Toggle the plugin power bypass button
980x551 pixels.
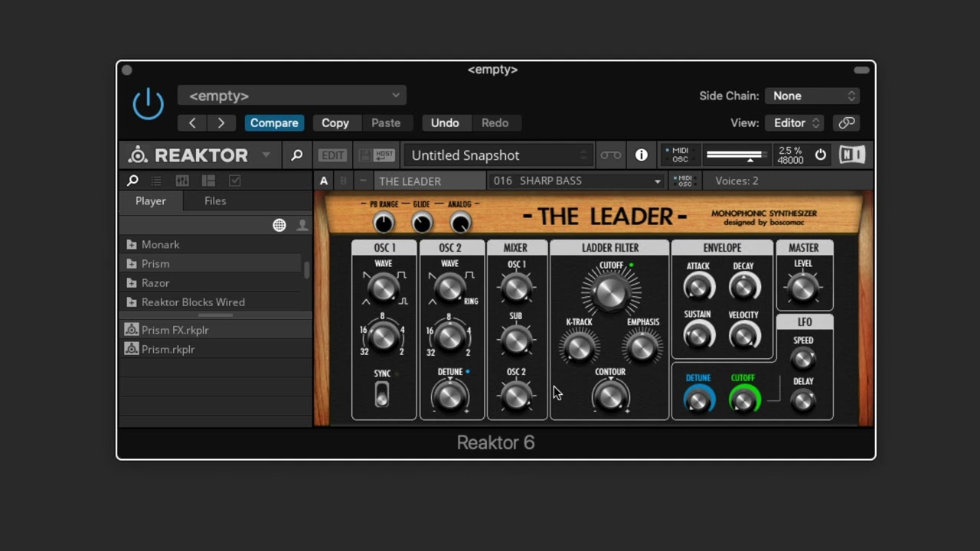coord(148,104)
